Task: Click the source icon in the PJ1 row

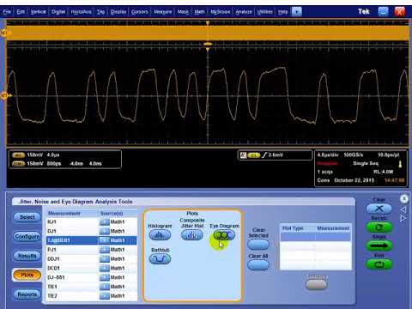Action: [x=105, y=250]
